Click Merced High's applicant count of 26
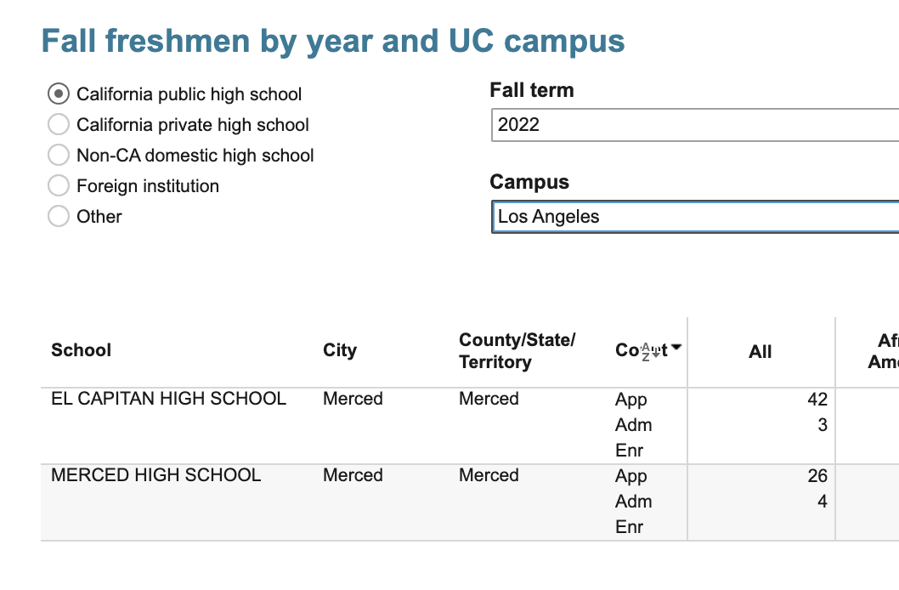 coord(817,476)
